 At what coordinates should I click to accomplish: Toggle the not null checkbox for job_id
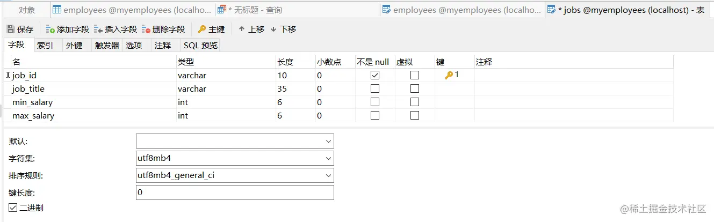(x=375, y=76)
